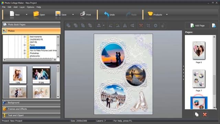Select the wedding shoes clipart on canvas
The height and width of the screenshot is (124, 220).
[139, 102]
